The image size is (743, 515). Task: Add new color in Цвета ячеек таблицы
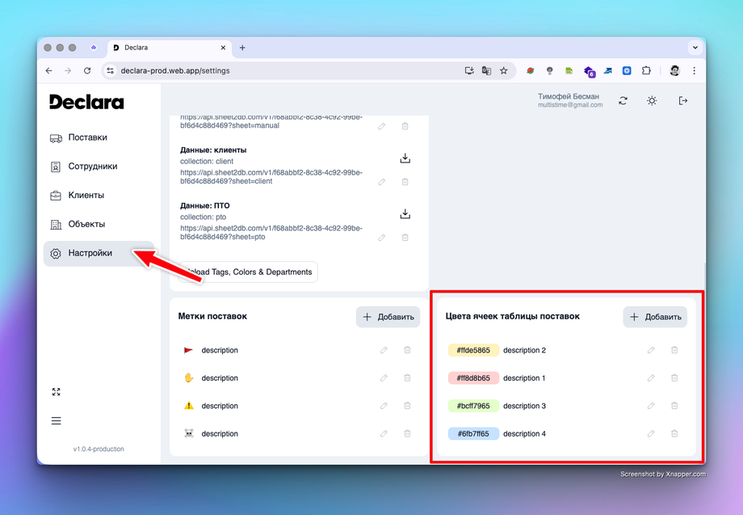click(x=655, y=317)
